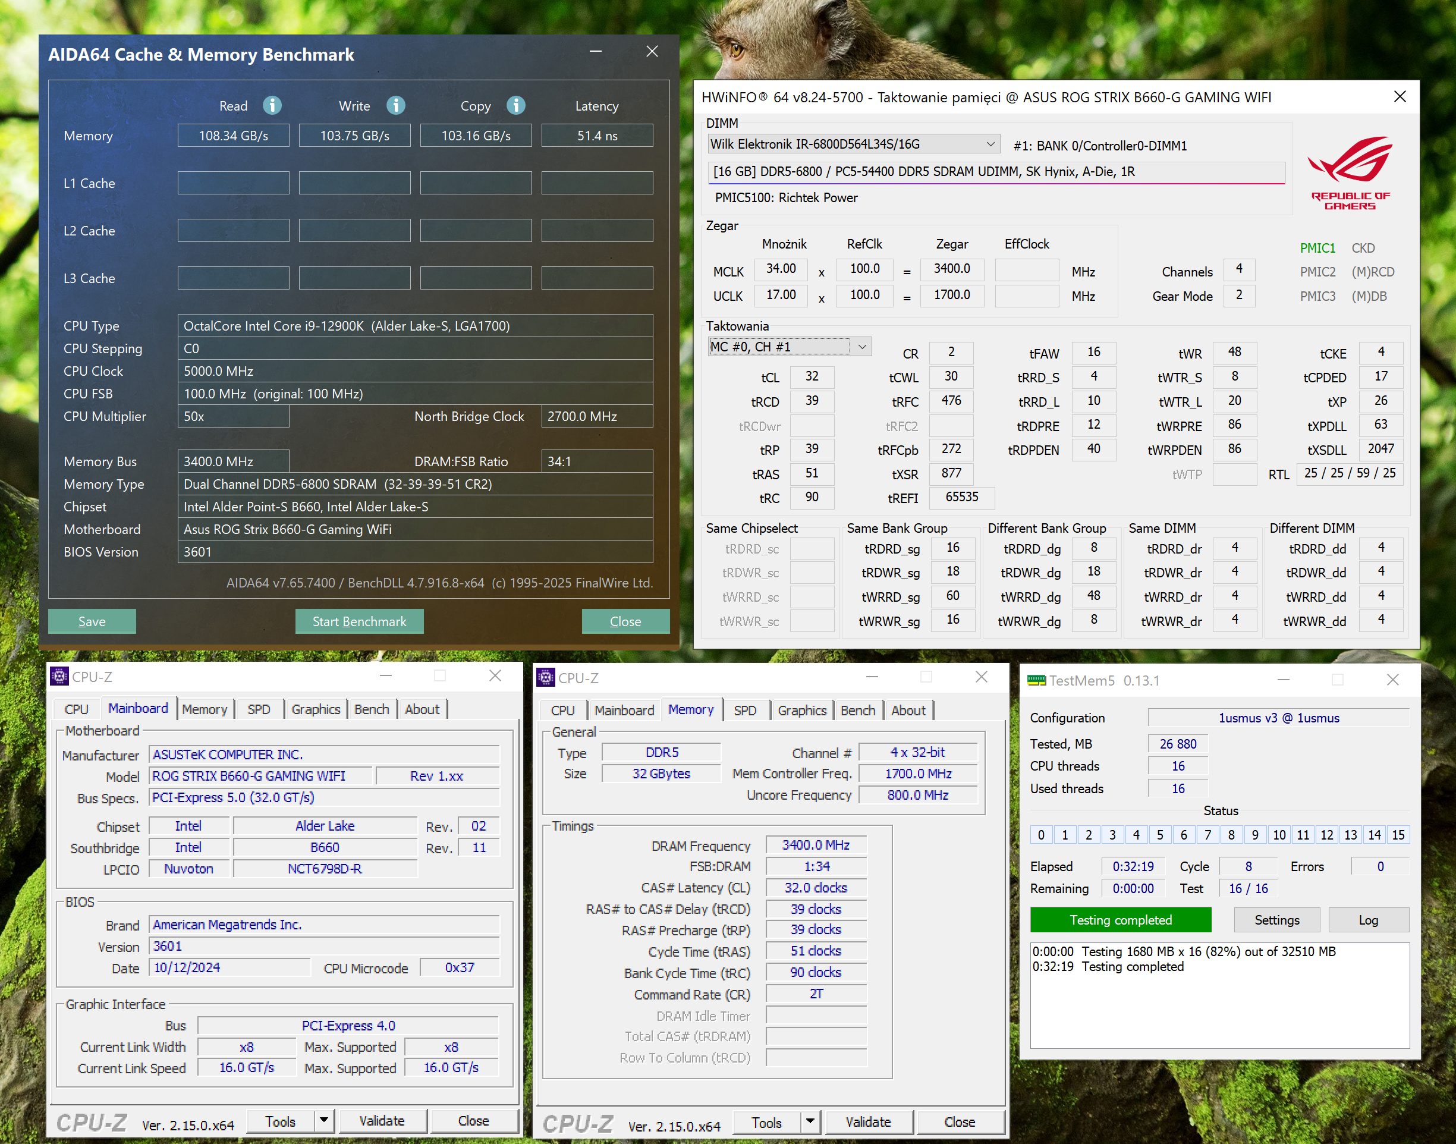Click the ROG Republic of Gamers logo
The height and width of the screenshot is (1144, 1456).
1350,173
